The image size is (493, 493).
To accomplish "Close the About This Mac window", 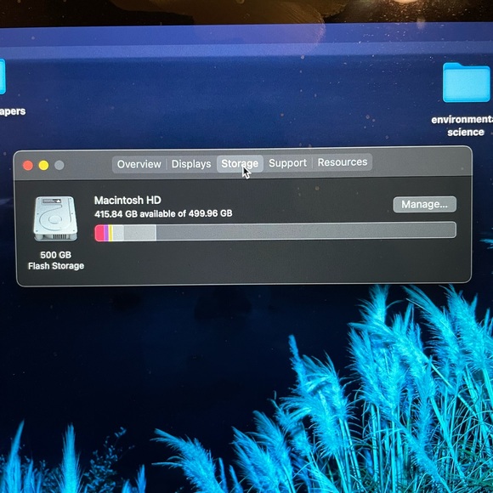I will (x=28, y=166).
